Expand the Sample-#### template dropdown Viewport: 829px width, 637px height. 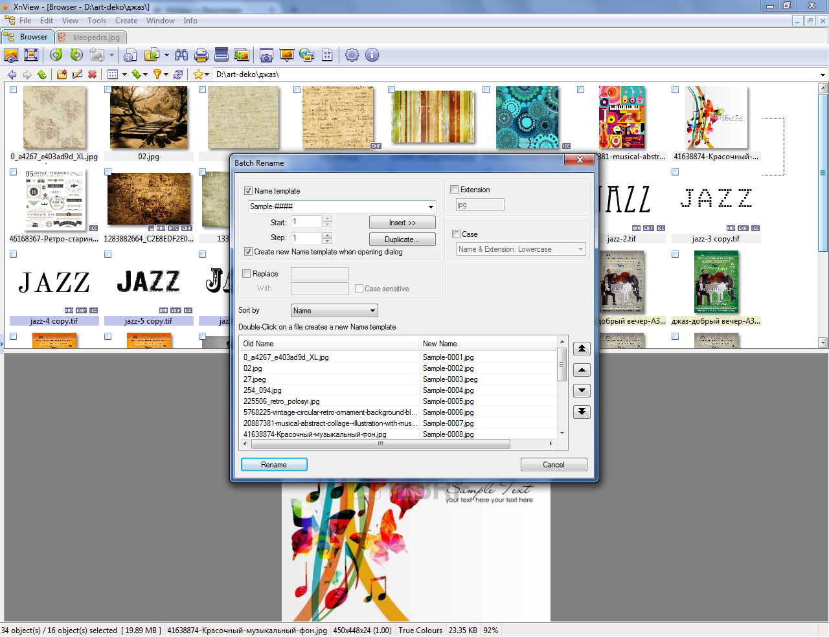pos(431,207)
